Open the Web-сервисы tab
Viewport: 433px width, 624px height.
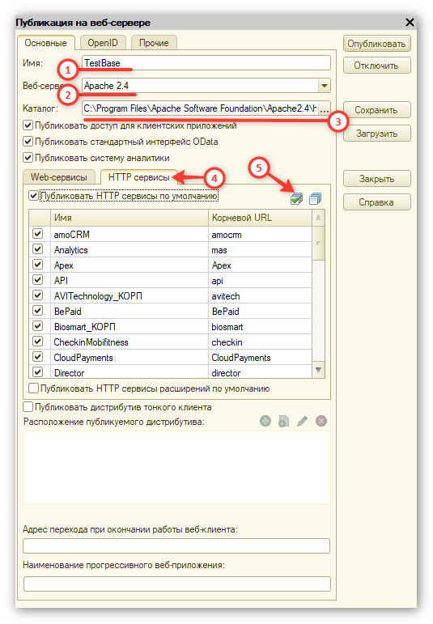pyautogui.click(x=59, y=177)
